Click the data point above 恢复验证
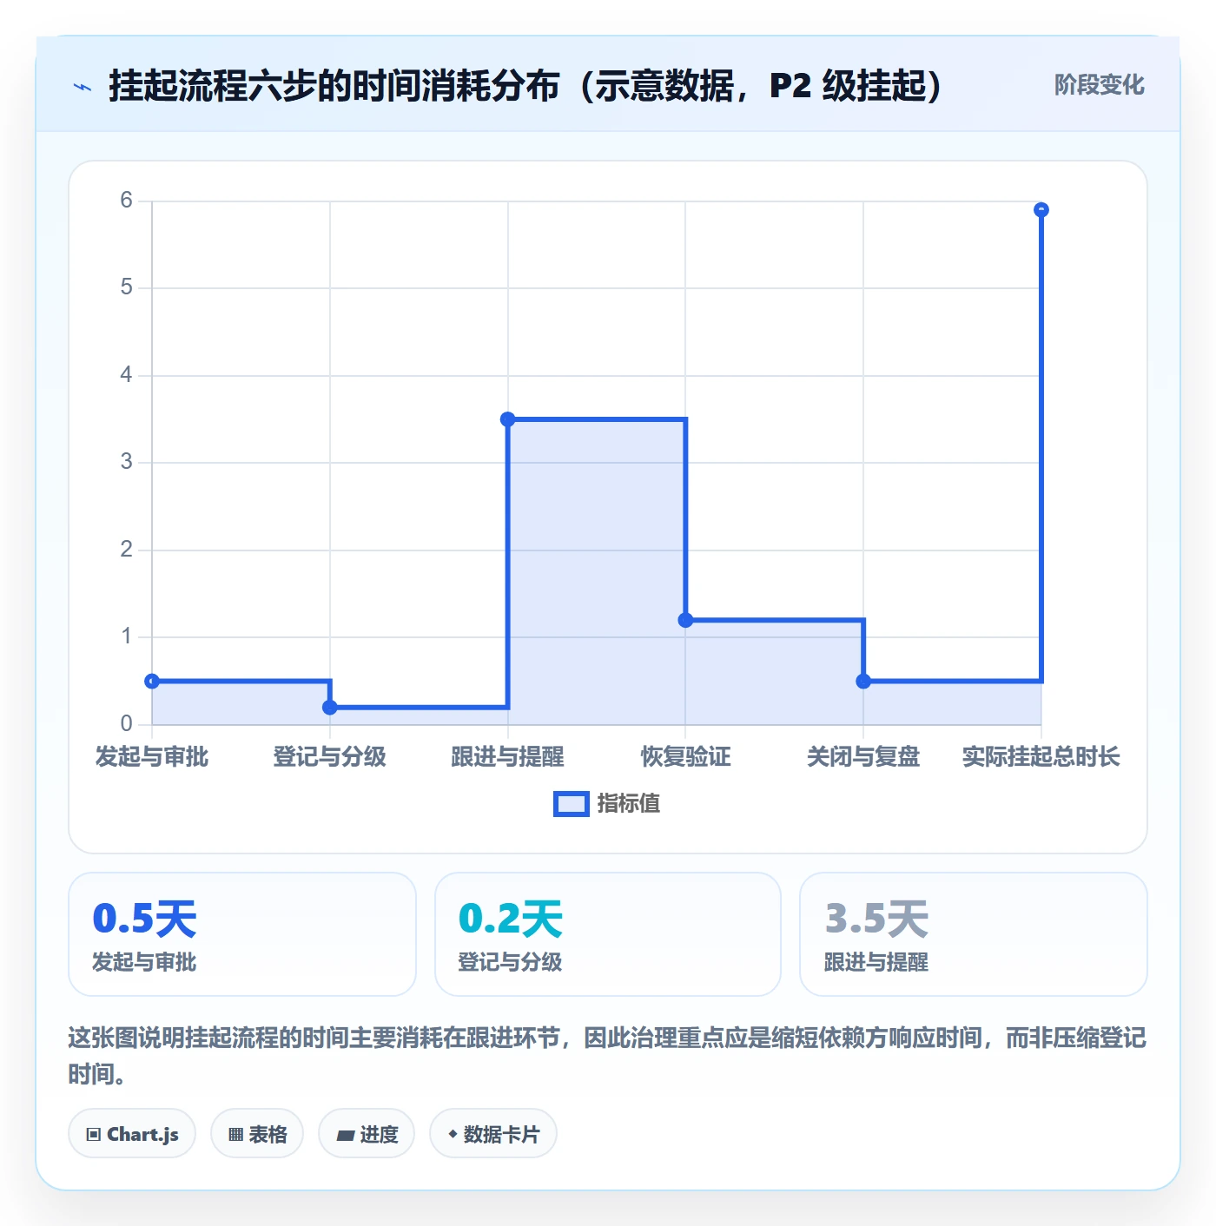The height and width of the screenshot is (1226, 1216). tap(685, 620)
